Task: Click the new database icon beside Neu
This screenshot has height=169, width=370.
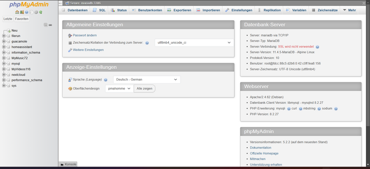Action: click(9, 31)
